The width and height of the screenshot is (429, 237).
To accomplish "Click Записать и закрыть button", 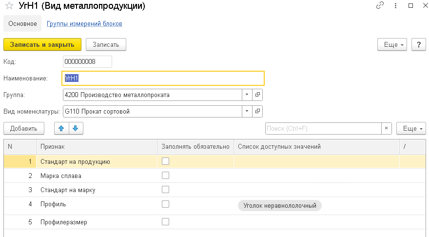I will (x=42, y=44).
